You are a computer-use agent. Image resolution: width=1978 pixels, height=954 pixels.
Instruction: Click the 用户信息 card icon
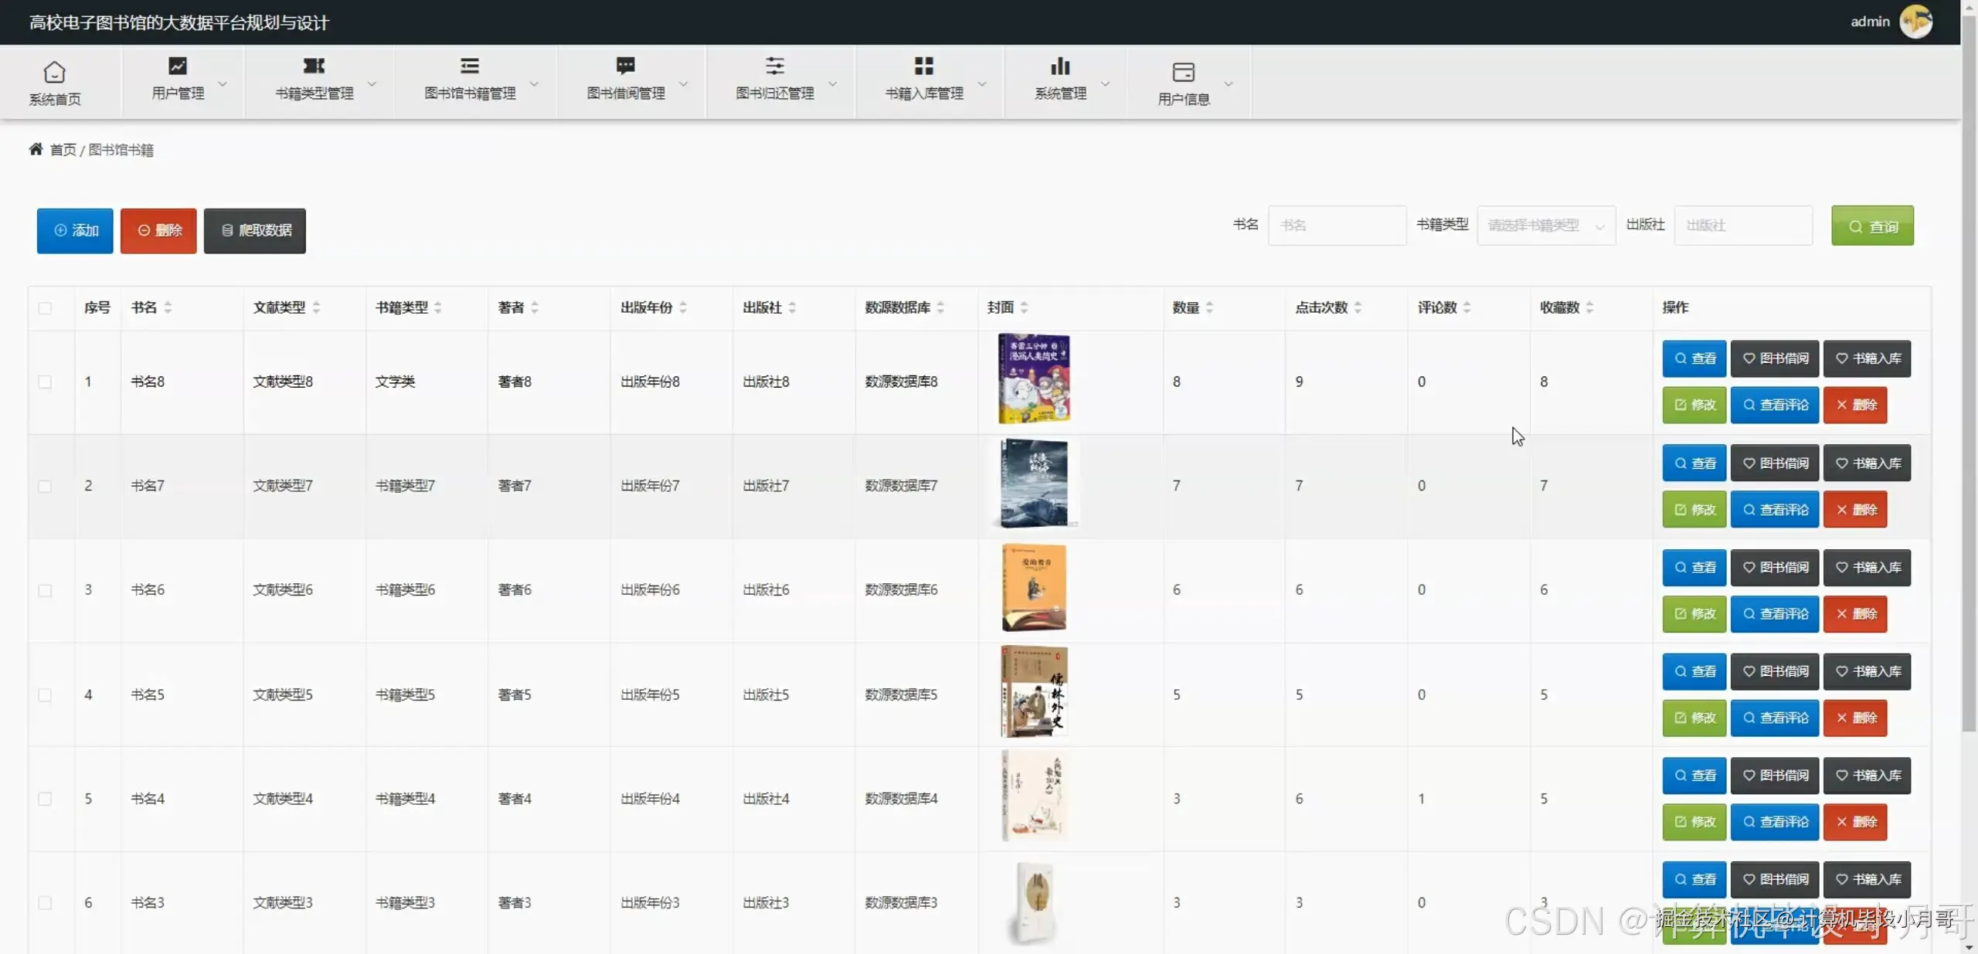(1184, 72)
